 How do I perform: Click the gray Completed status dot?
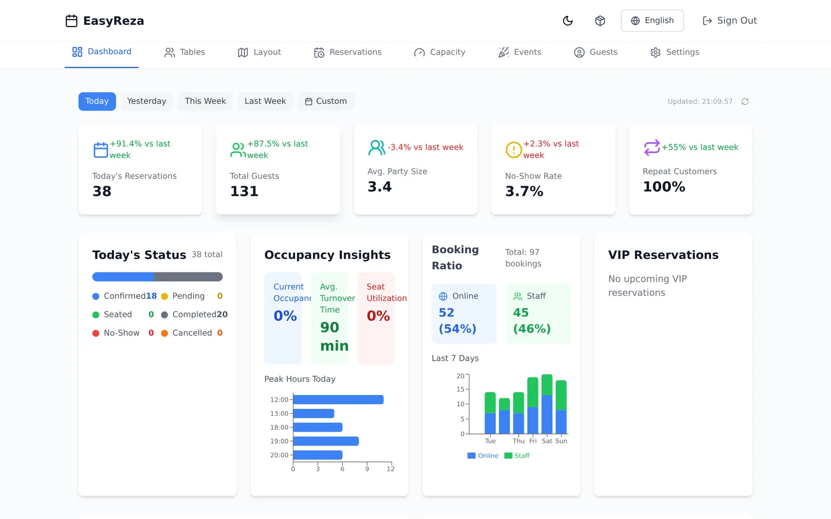click(165, 315)
